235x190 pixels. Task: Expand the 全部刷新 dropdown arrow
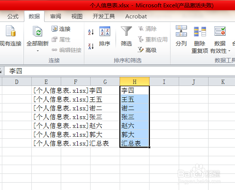point(38,51)
